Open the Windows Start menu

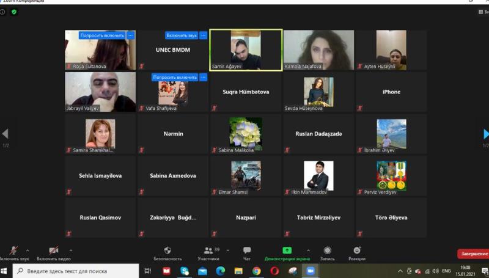point(4,271)
